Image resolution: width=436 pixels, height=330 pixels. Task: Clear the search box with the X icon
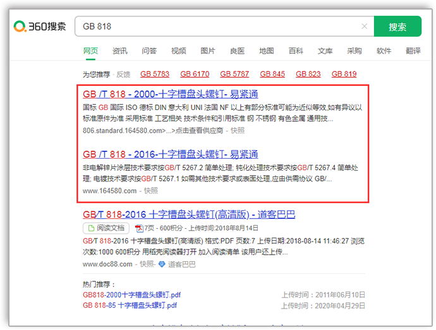(364, 27)
